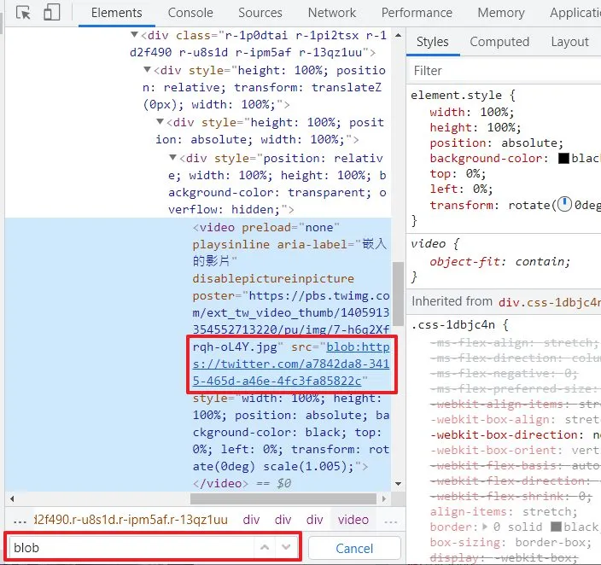The height and width of the screenshot is (565, 601).
Task: Open the Console tab
Action: pyautogui.click(x=190, y=13)
